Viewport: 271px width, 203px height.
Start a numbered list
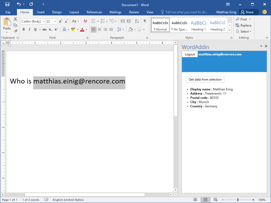click(103, 21)
